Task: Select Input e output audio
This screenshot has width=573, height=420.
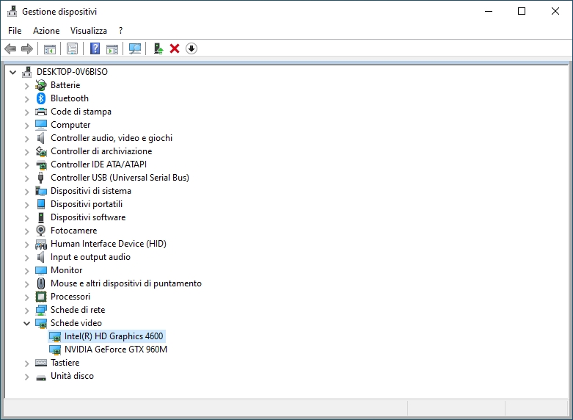Action: (90, 257)
